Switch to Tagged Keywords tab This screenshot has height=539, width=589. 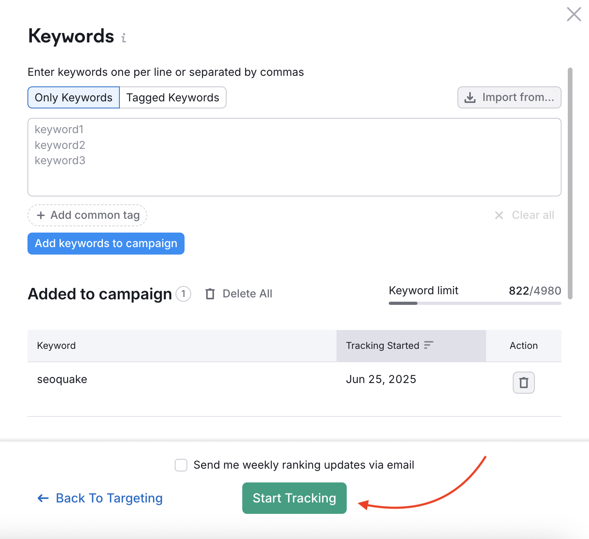(x=173, y=97)
